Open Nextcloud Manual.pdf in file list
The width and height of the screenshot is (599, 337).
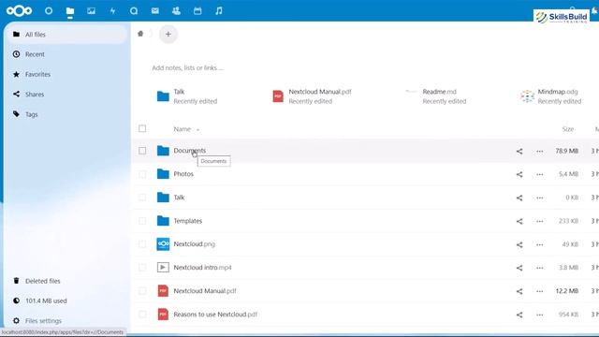[205, 291]
